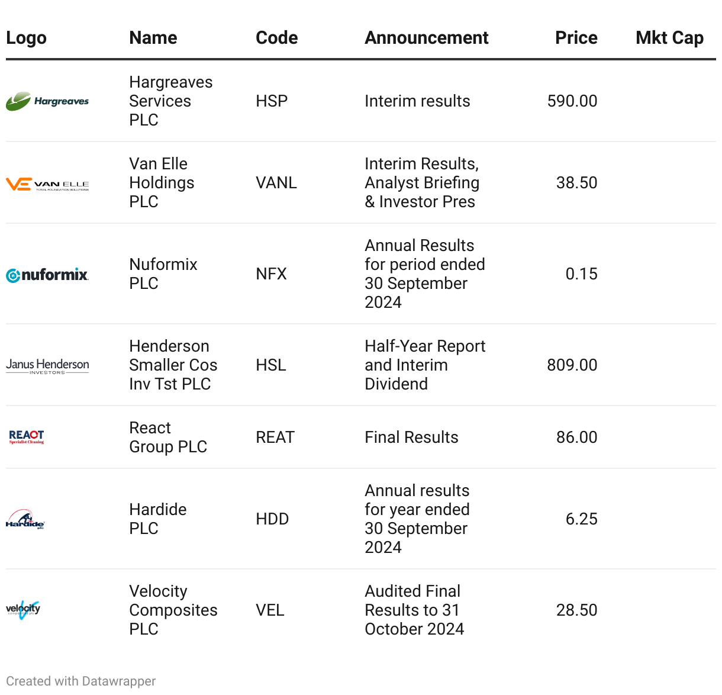Click the Price column header
Screen dimensions: 722x695
coord(576,38)
